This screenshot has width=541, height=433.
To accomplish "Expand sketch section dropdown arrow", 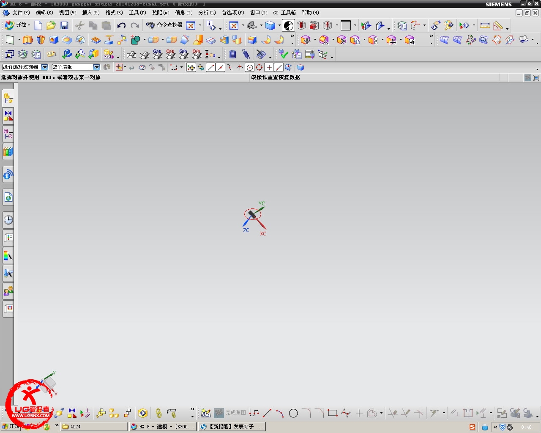I will pyautogui.click(x=381, y=413).
